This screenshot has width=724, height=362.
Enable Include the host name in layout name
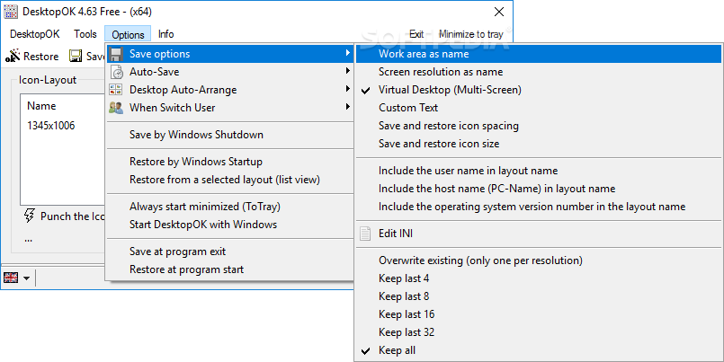[539, 189]
